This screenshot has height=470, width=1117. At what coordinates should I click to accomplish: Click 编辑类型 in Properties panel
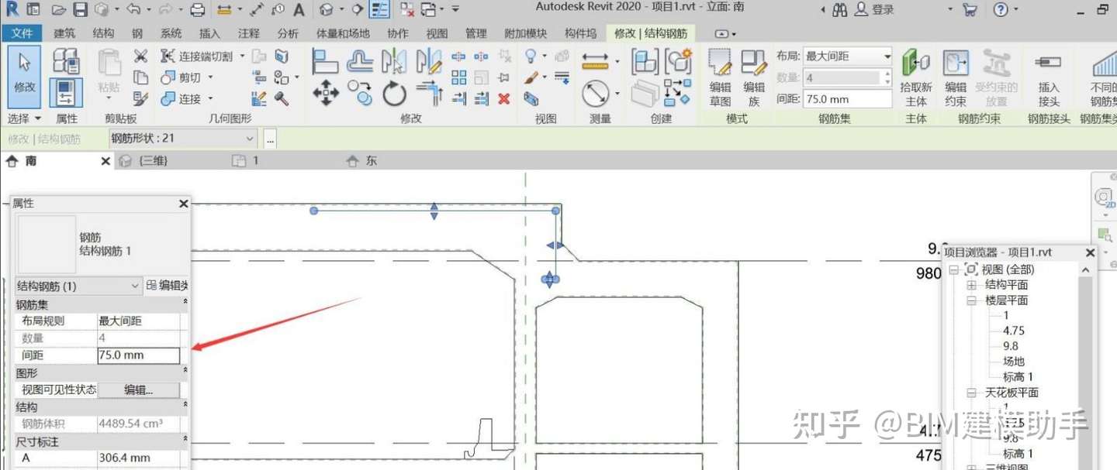(168, 286)
